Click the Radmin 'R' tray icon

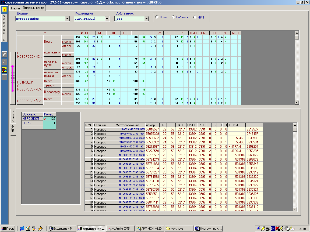click(258, 229)
